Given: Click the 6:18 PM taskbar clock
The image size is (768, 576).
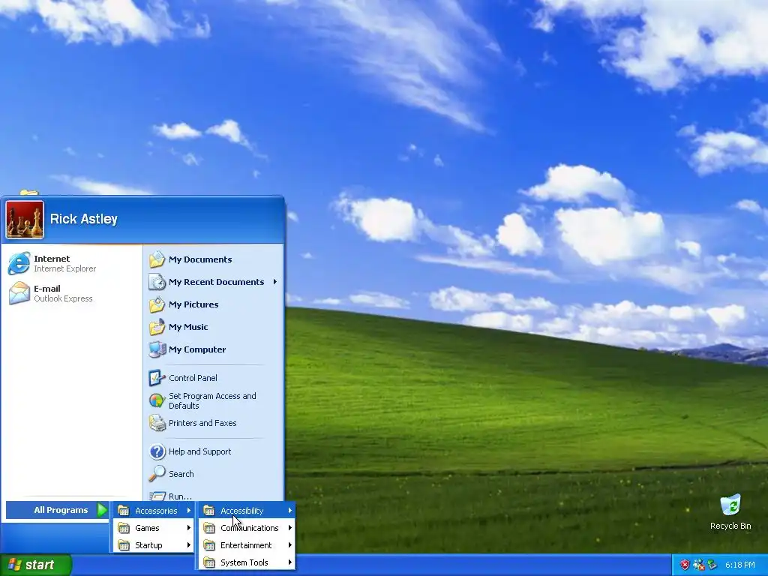Looking at the screenshot, I should tap(739, 565).
